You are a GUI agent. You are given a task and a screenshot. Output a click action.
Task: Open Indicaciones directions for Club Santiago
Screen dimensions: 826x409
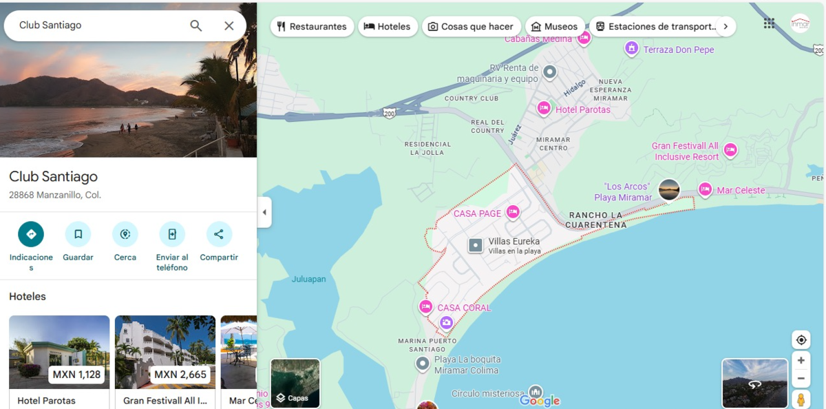(31, 234)
